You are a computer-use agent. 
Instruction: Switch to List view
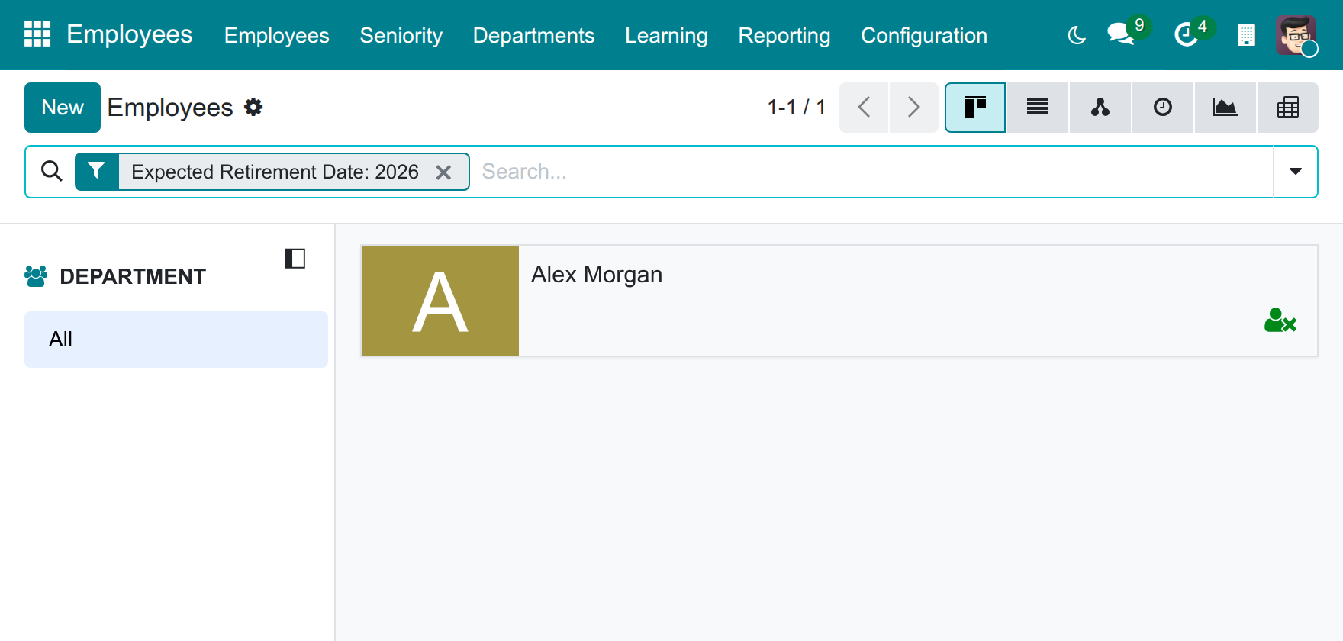click(1038, 108)
